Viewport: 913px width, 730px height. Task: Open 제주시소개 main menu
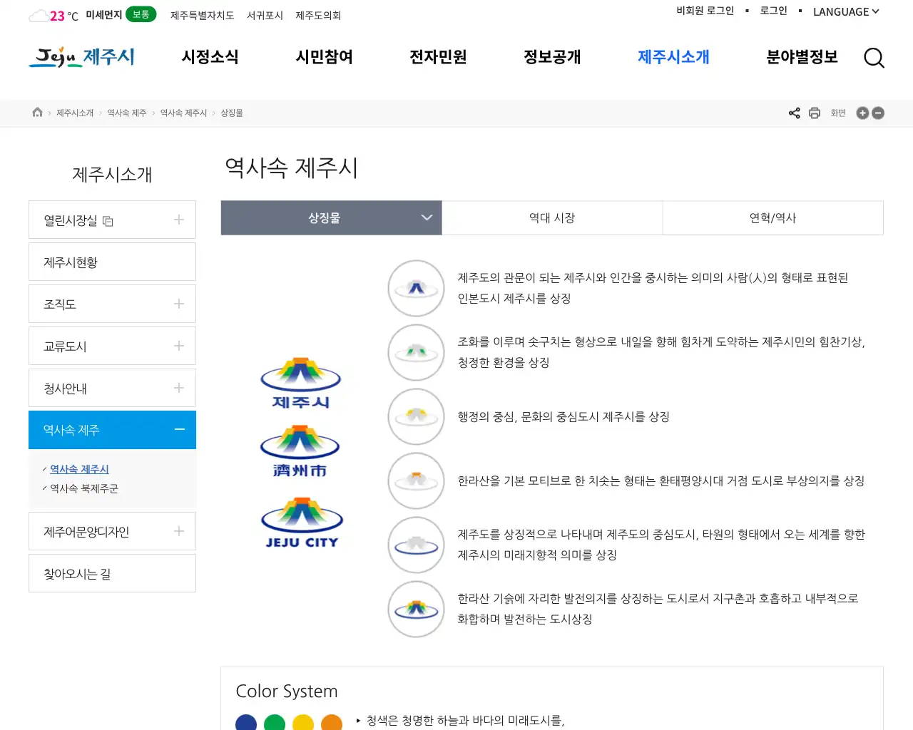tap(673, 57)
